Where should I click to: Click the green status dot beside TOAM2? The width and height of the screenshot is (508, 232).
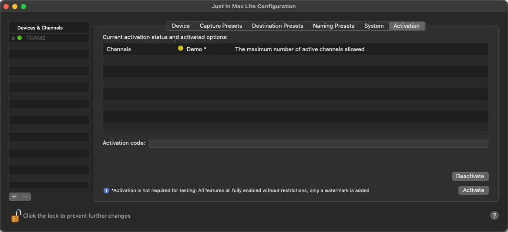20,38
